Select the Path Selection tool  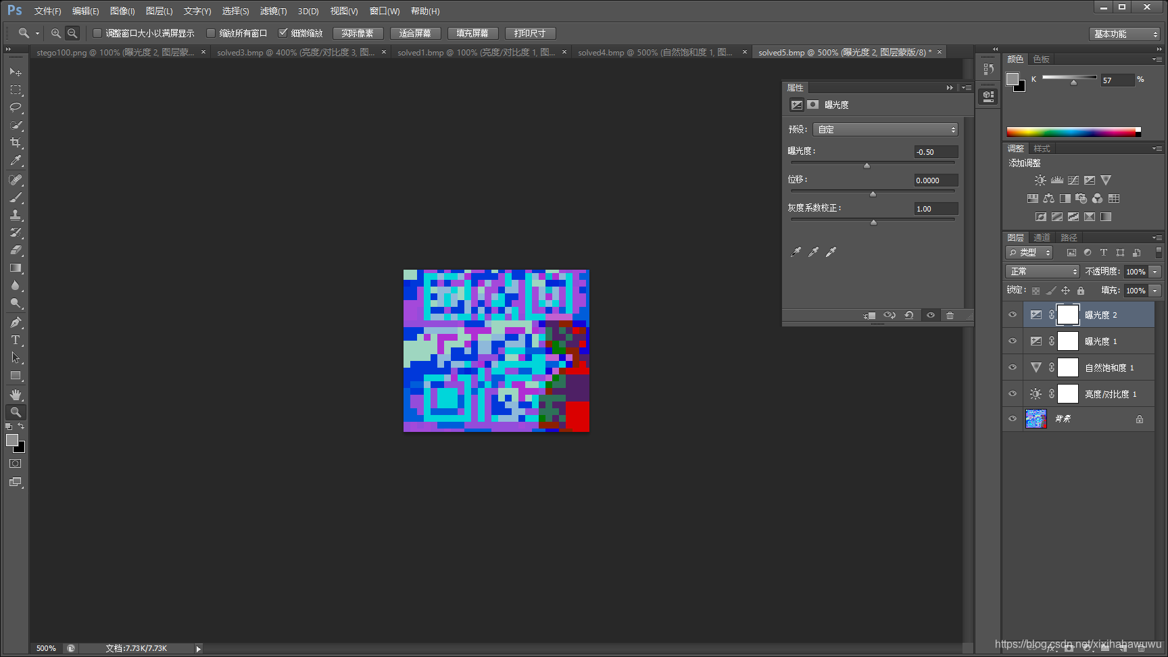tap(16, 358)
